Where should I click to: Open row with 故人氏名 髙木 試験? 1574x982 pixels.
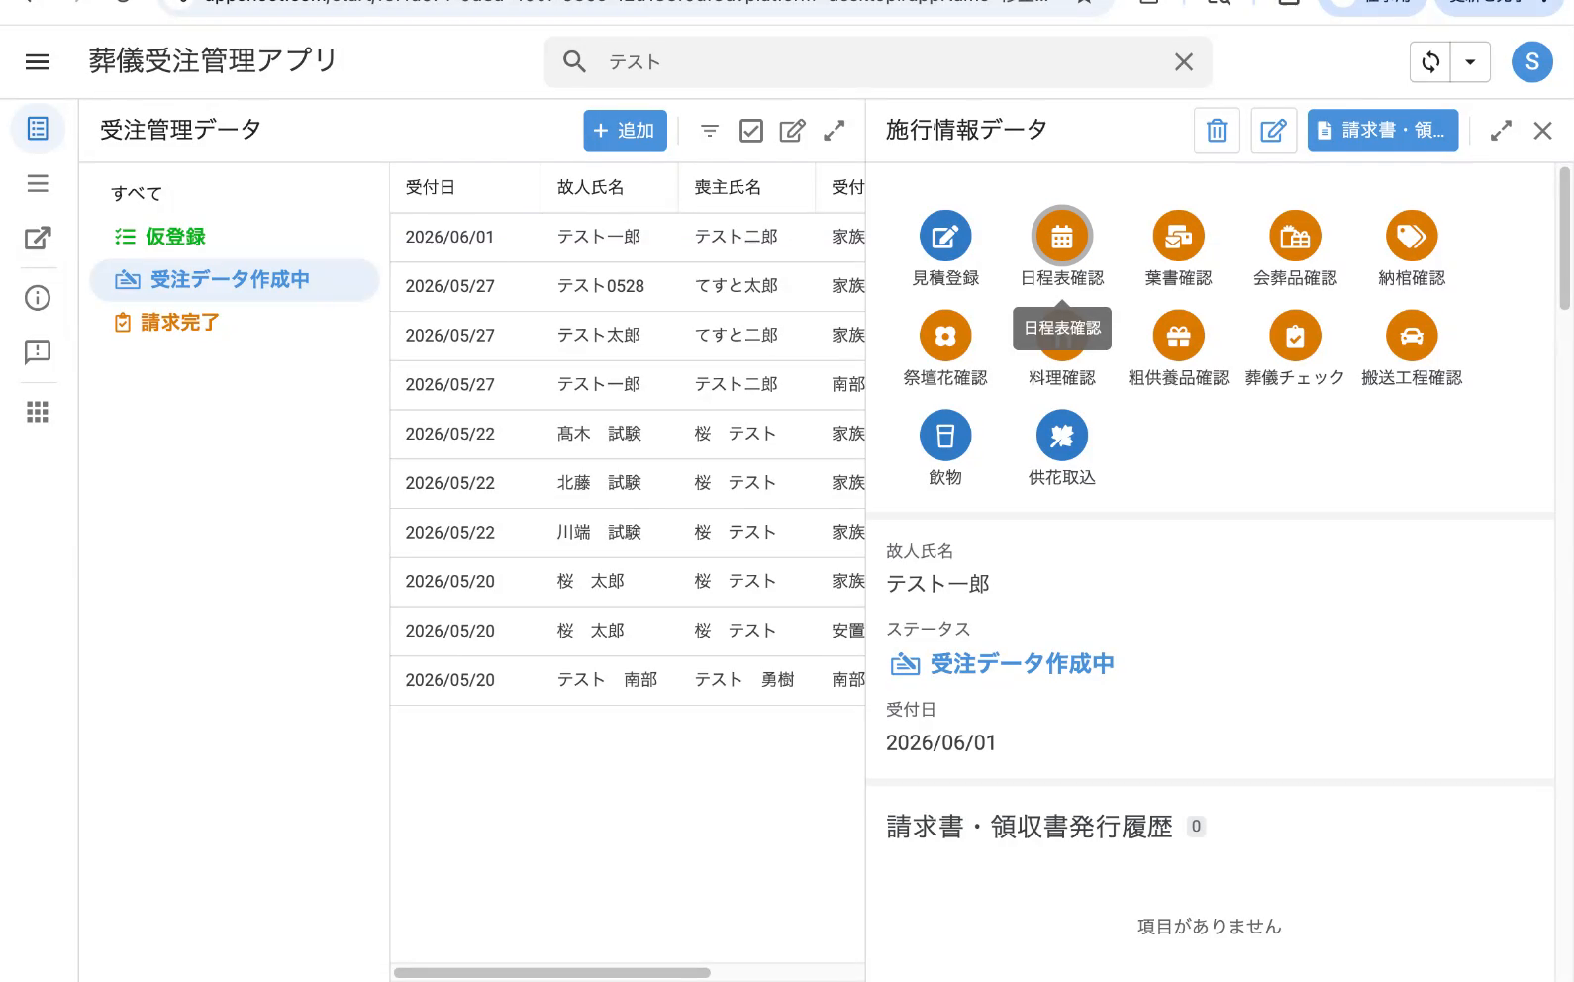(x=628, y=434)
